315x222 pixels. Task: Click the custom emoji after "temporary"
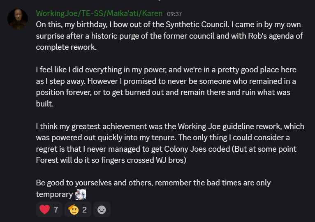click(81, 194)
